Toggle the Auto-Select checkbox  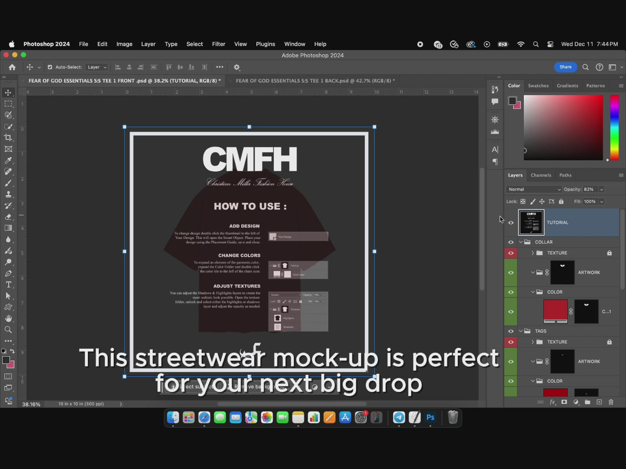(50, 67)
